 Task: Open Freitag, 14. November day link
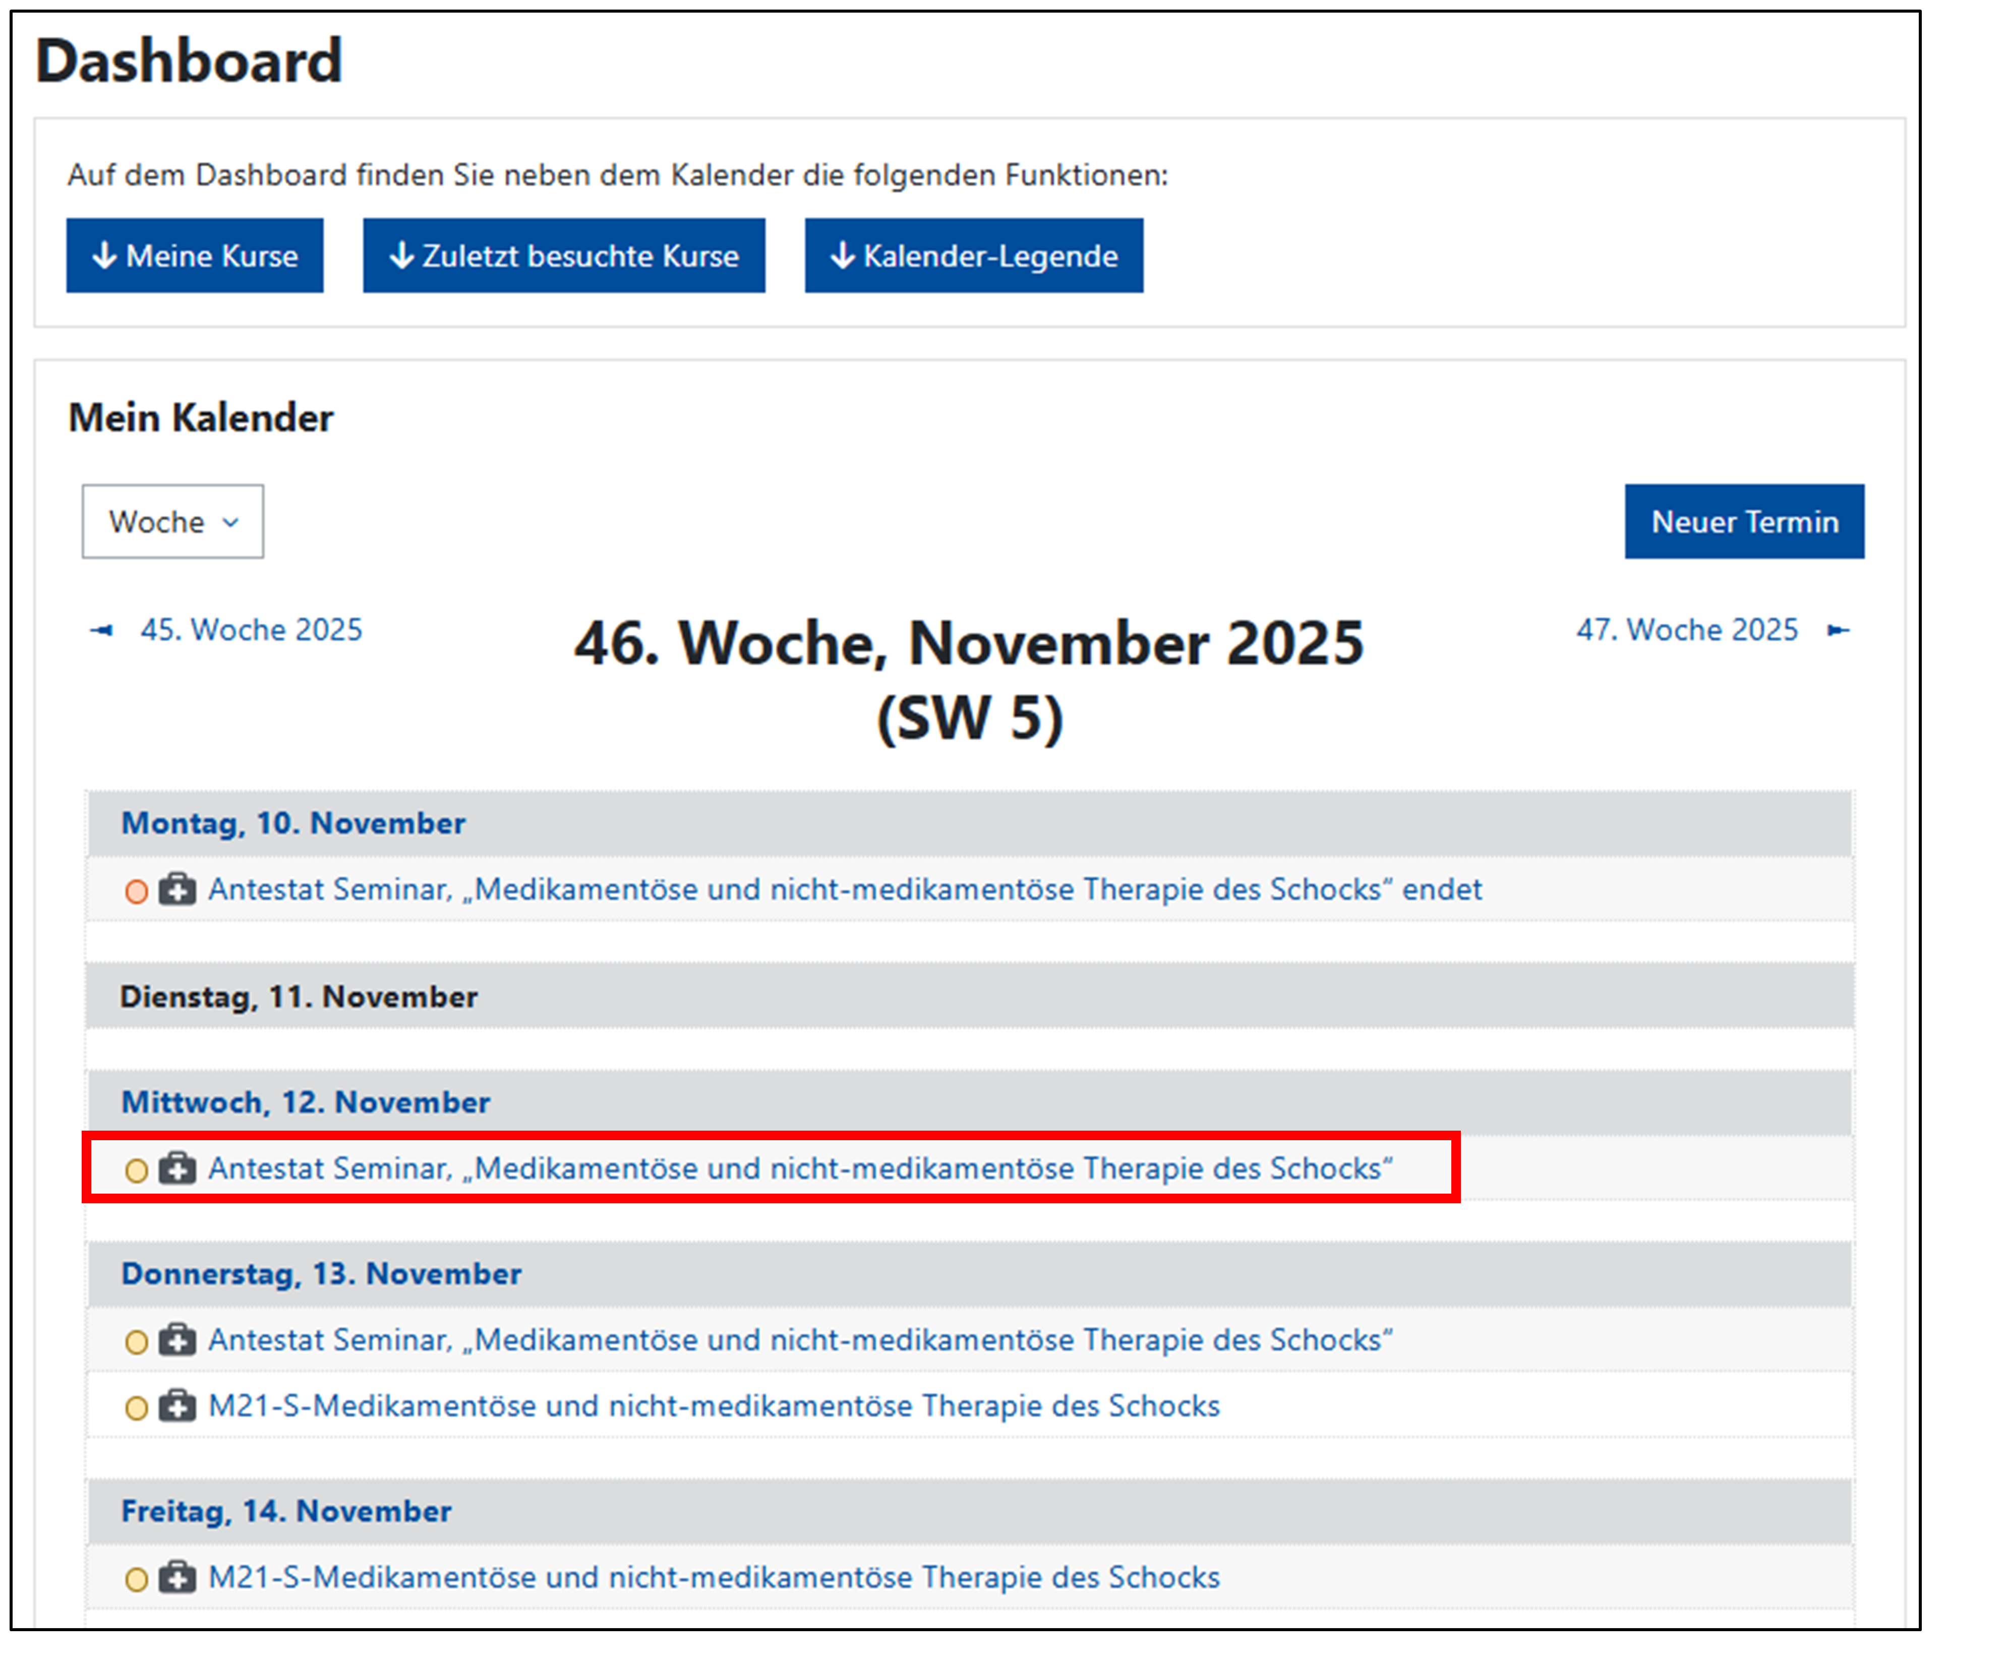tap(285, 1511)
